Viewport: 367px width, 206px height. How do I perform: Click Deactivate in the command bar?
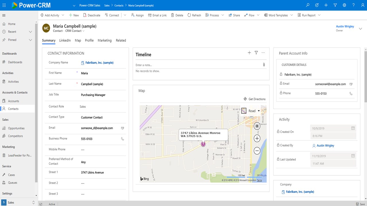click(x=92, y=15)
